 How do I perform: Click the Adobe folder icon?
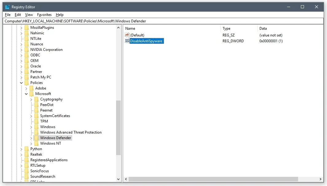coord(32,88)
